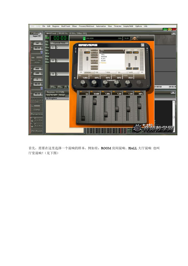Click the Current Time label button
The height and width of the screenshot is (266, 188).
[60, 43]
